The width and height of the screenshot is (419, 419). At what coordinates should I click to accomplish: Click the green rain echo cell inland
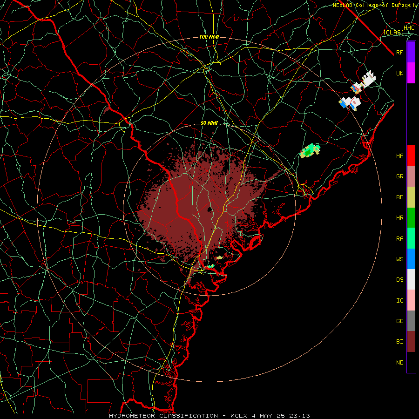pos(310,151)
